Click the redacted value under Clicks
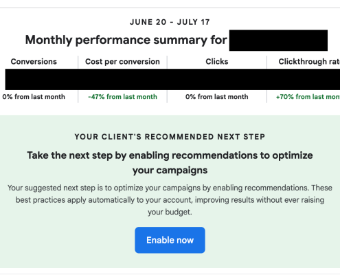This screenshot has width=340, height=275. click(217, 79)
